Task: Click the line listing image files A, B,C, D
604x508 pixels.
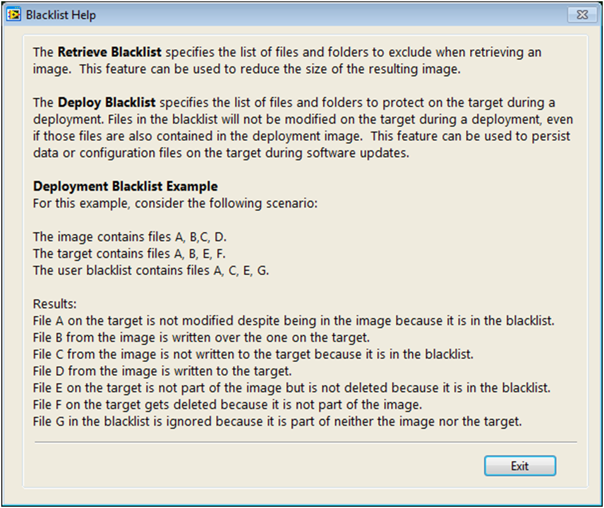Action: click(130, 237)
